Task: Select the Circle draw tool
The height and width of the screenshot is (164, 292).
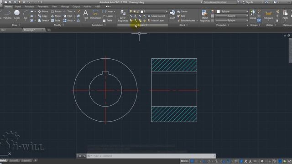Action: (17, 15)
